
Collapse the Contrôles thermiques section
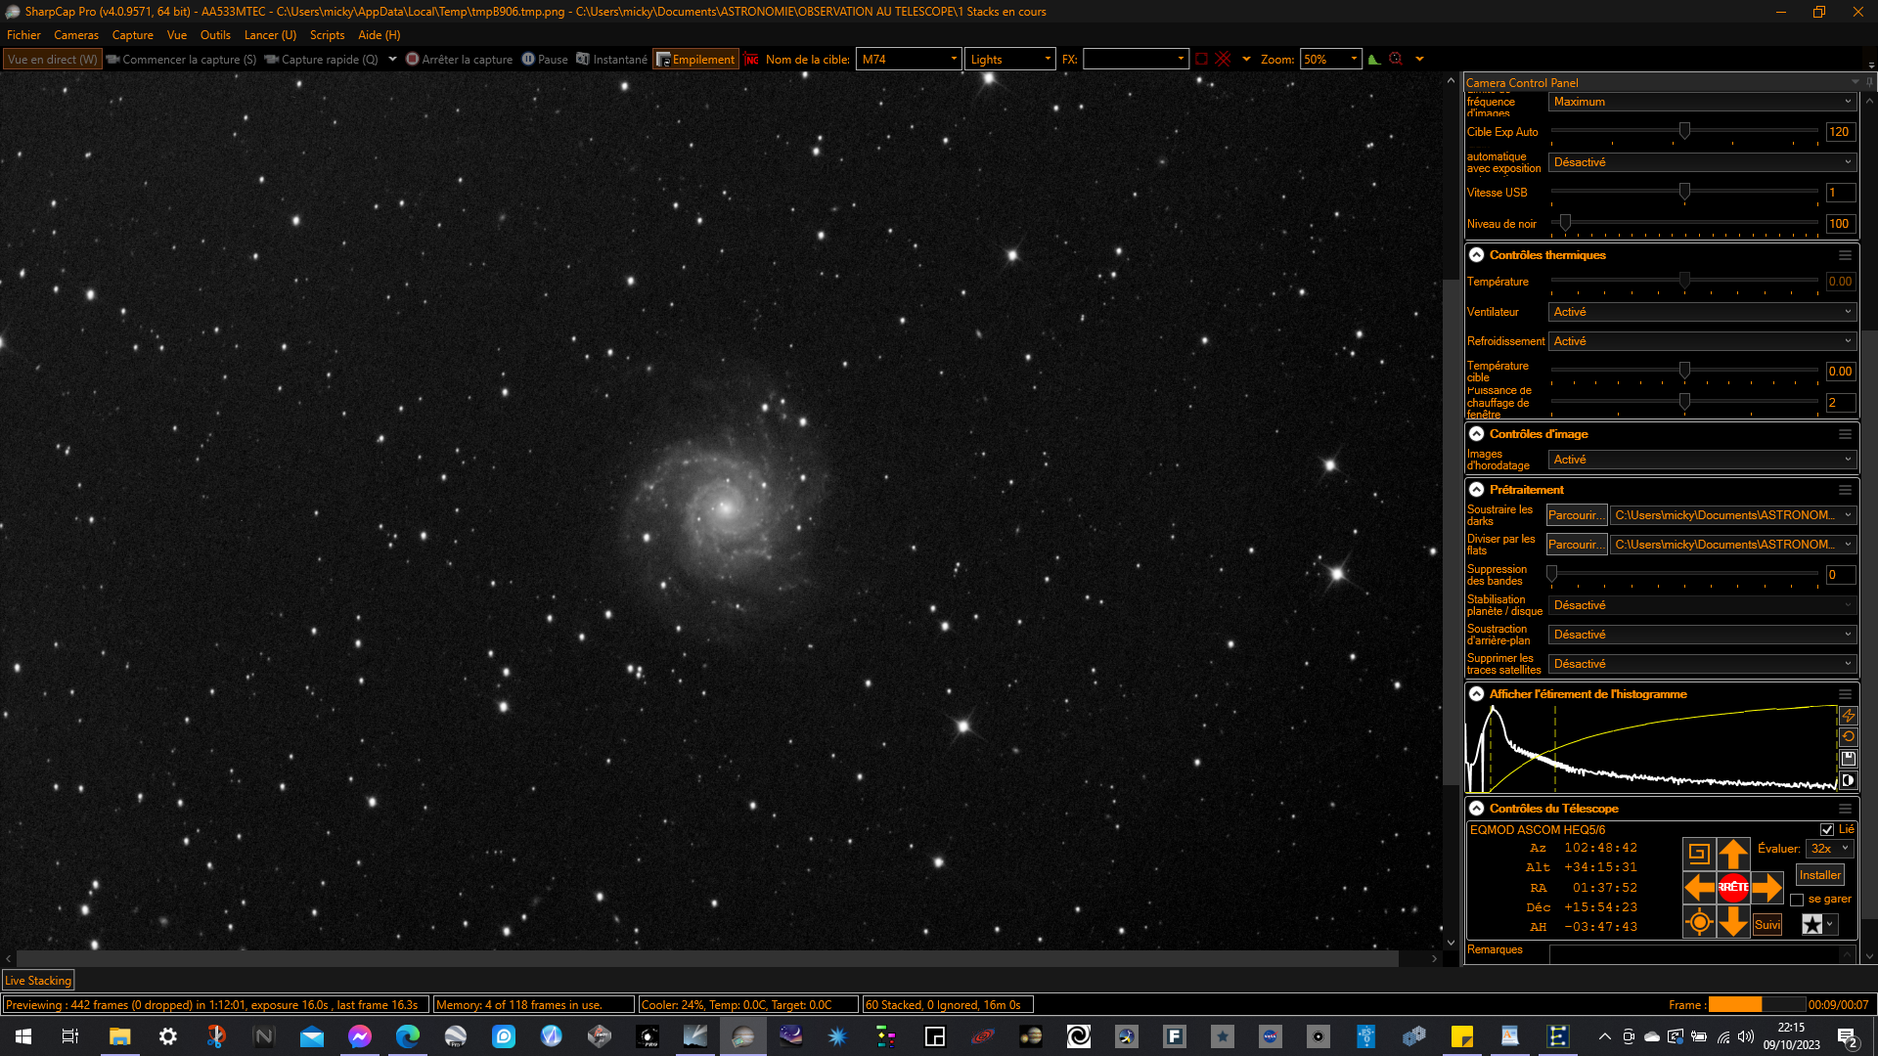click(1476, 255)
